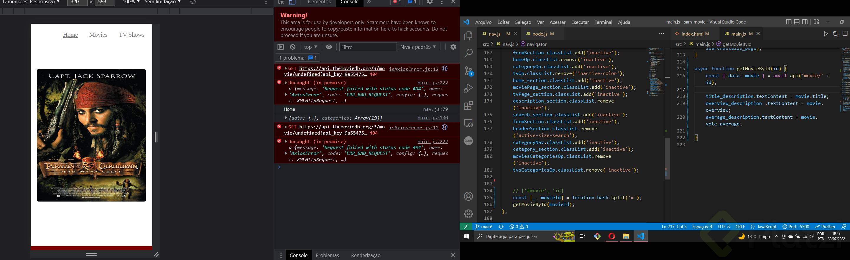Click the Movies navigation link
850x260 pixels.
pos(98,35)
